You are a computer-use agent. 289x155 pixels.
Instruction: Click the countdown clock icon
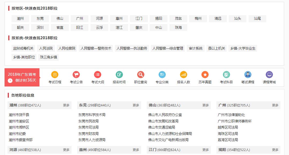[10, 81]
